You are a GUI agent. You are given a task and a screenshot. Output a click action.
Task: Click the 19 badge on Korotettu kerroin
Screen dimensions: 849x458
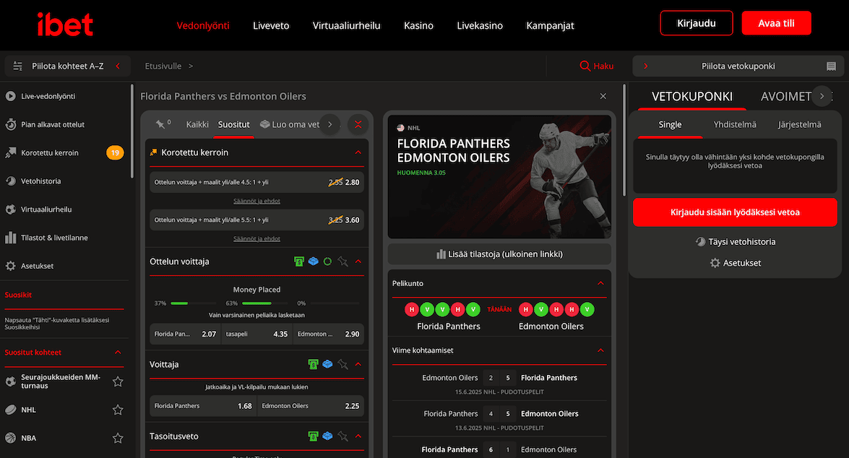(x=115, y=152)
